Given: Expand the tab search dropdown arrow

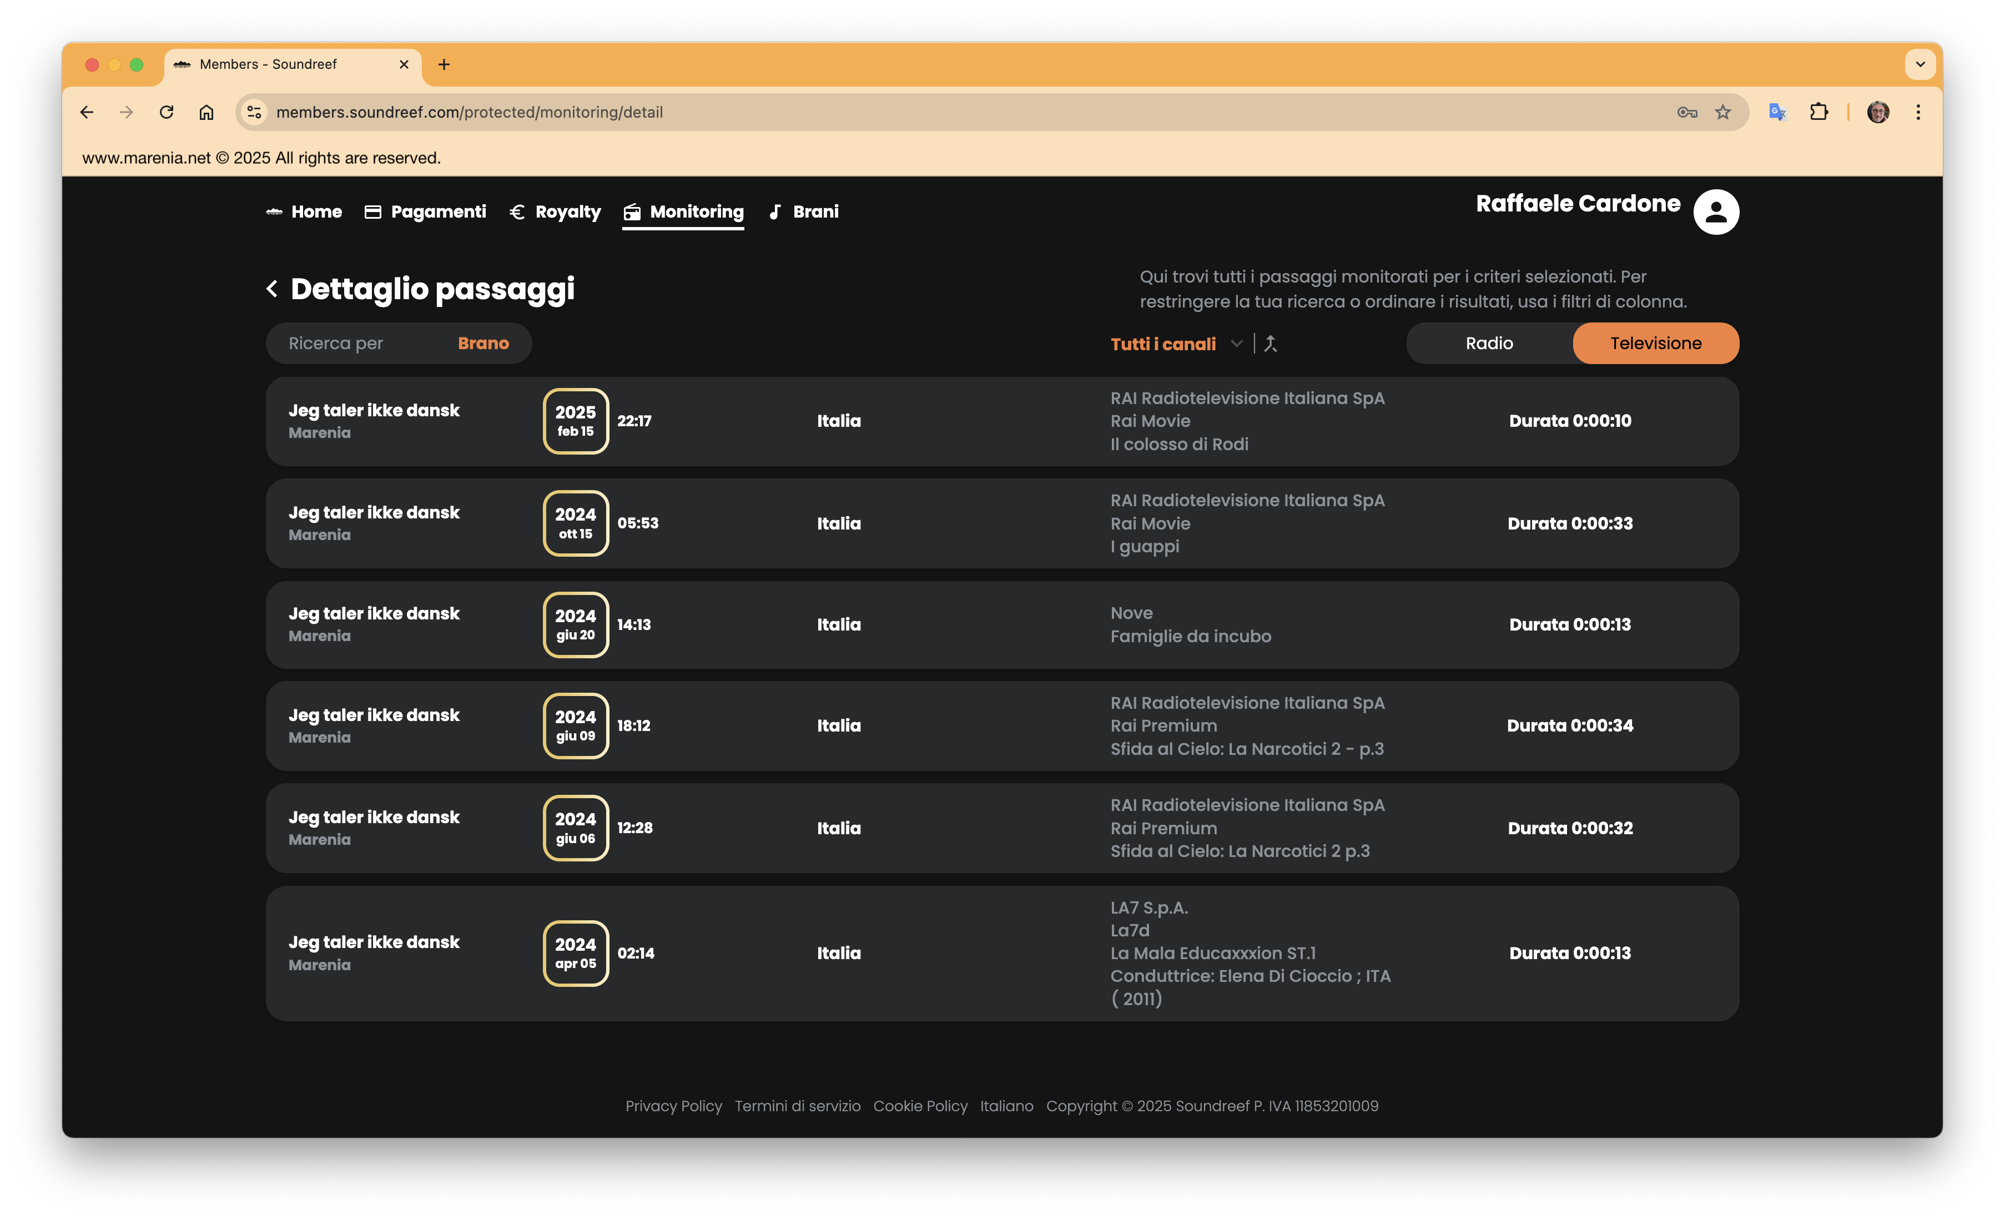Looking at the screenshot, I should [1921, 64].
